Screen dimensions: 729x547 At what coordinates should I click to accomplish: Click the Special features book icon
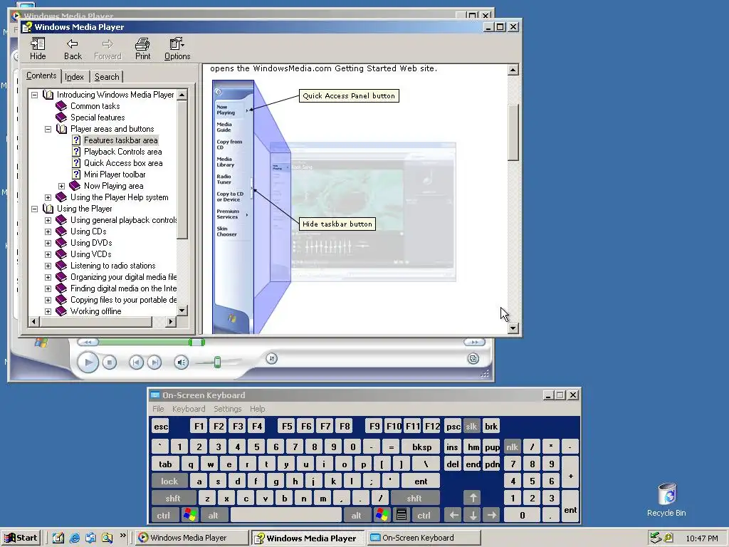tap(61, 118)
